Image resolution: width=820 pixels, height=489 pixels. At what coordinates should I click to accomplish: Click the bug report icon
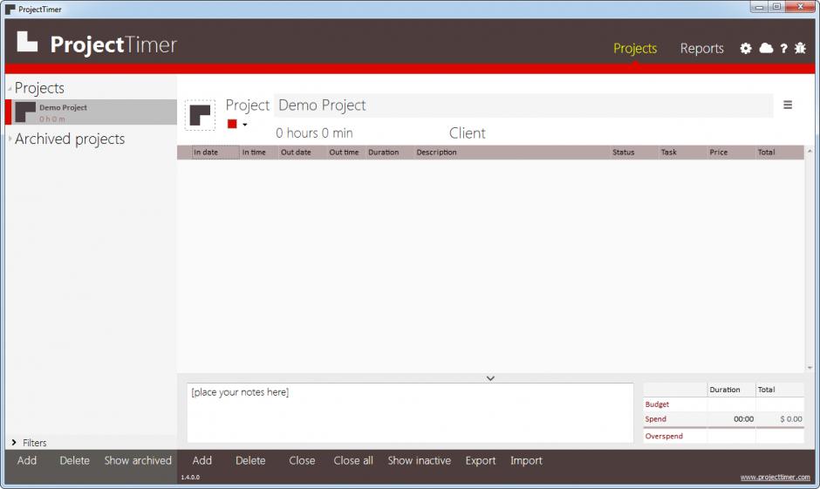[800, 48]
